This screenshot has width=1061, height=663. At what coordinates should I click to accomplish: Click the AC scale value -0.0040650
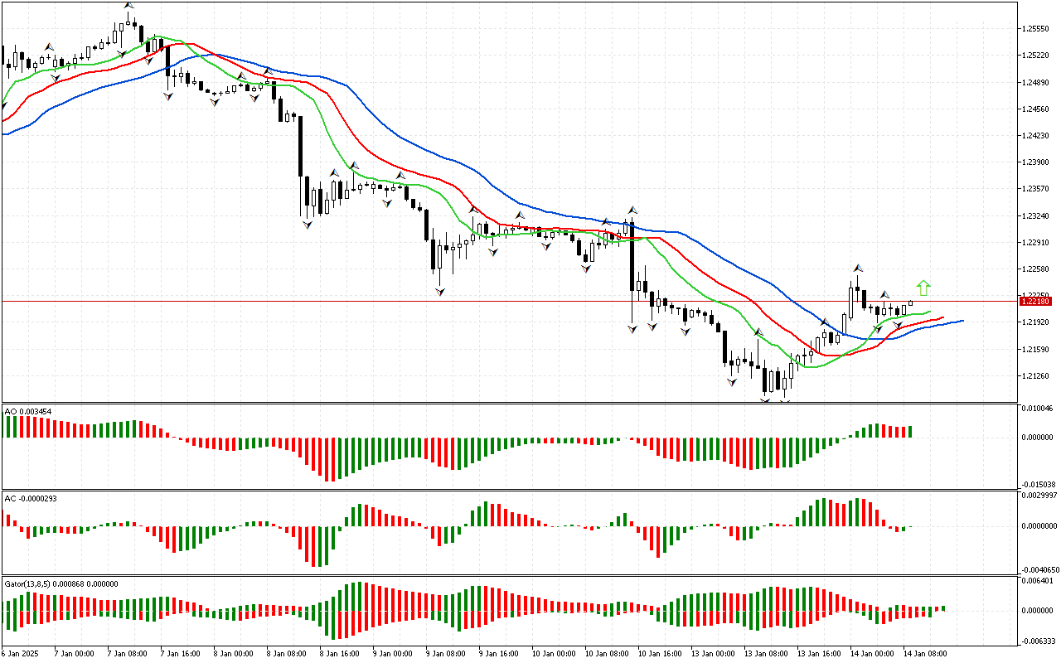(1039, 569)
